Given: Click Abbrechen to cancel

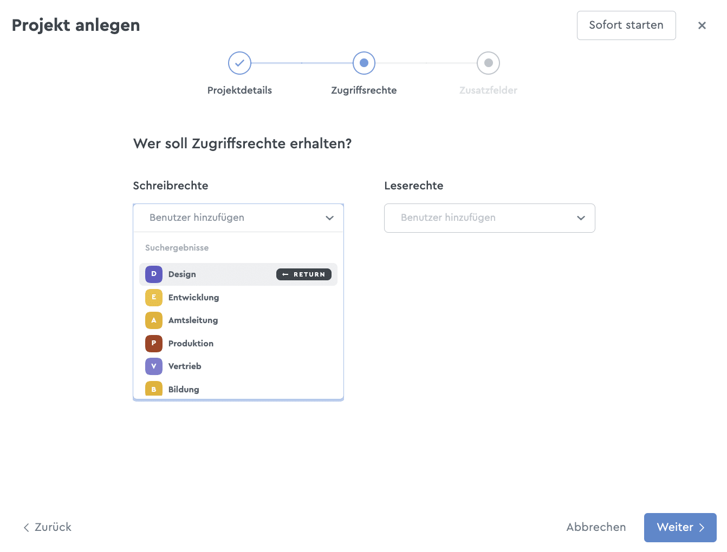Looking at the screenshot, I should tap(596, 528).
